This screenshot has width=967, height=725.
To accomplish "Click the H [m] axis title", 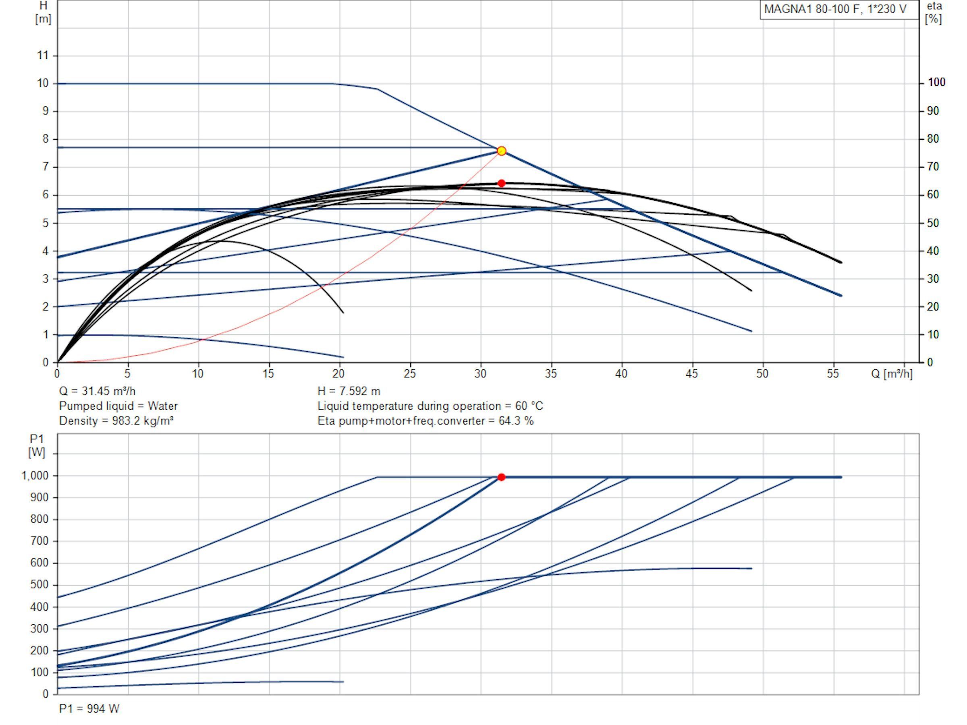I will 43,12.
